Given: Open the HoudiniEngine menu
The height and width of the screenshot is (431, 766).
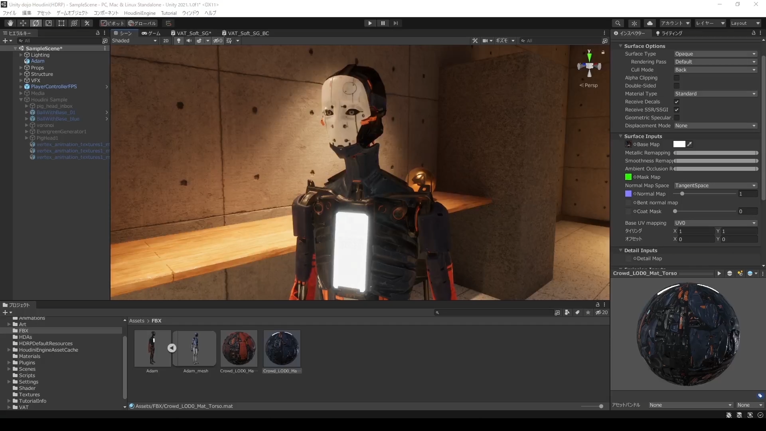Looking at the screenshot, I should (x=140, y=13).
